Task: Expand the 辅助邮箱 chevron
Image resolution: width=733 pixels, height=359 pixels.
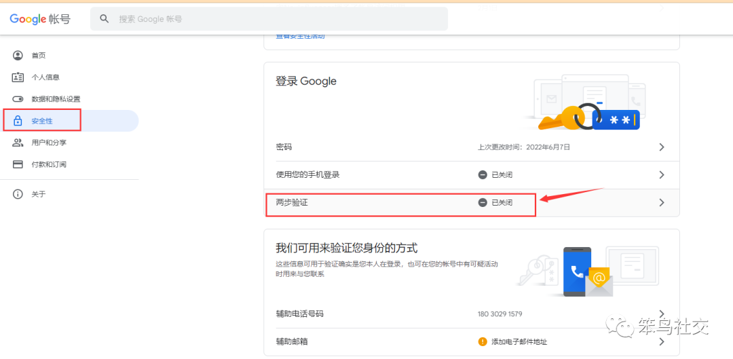Action: [x=662, y=342]
